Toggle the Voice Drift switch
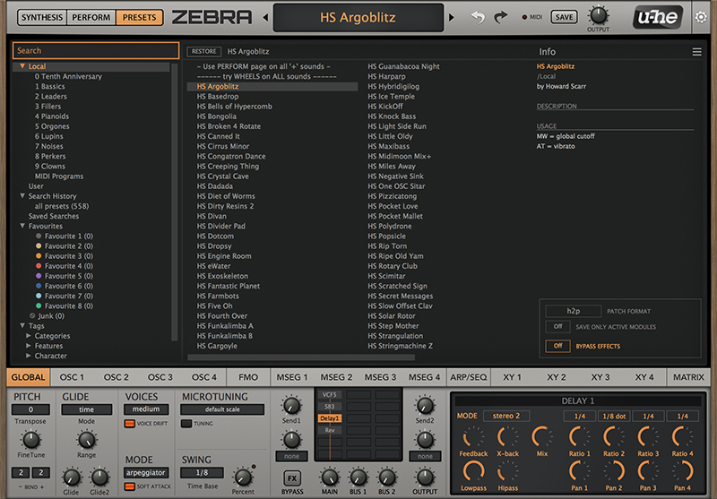 (130, 424)
